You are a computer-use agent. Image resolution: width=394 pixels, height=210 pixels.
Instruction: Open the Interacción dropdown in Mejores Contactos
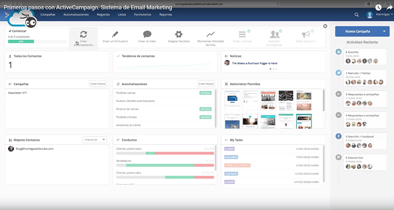[95, 140]
